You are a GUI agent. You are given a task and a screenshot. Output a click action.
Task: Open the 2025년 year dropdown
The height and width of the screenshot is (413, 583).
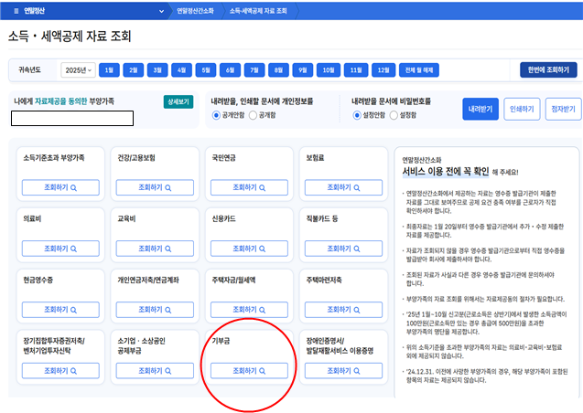77,70
